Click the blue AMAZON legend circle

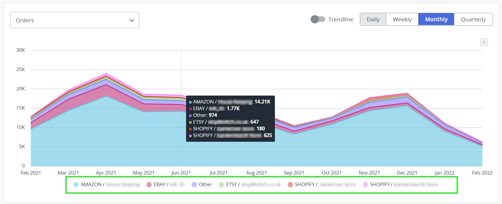click(x=76, y=185)
